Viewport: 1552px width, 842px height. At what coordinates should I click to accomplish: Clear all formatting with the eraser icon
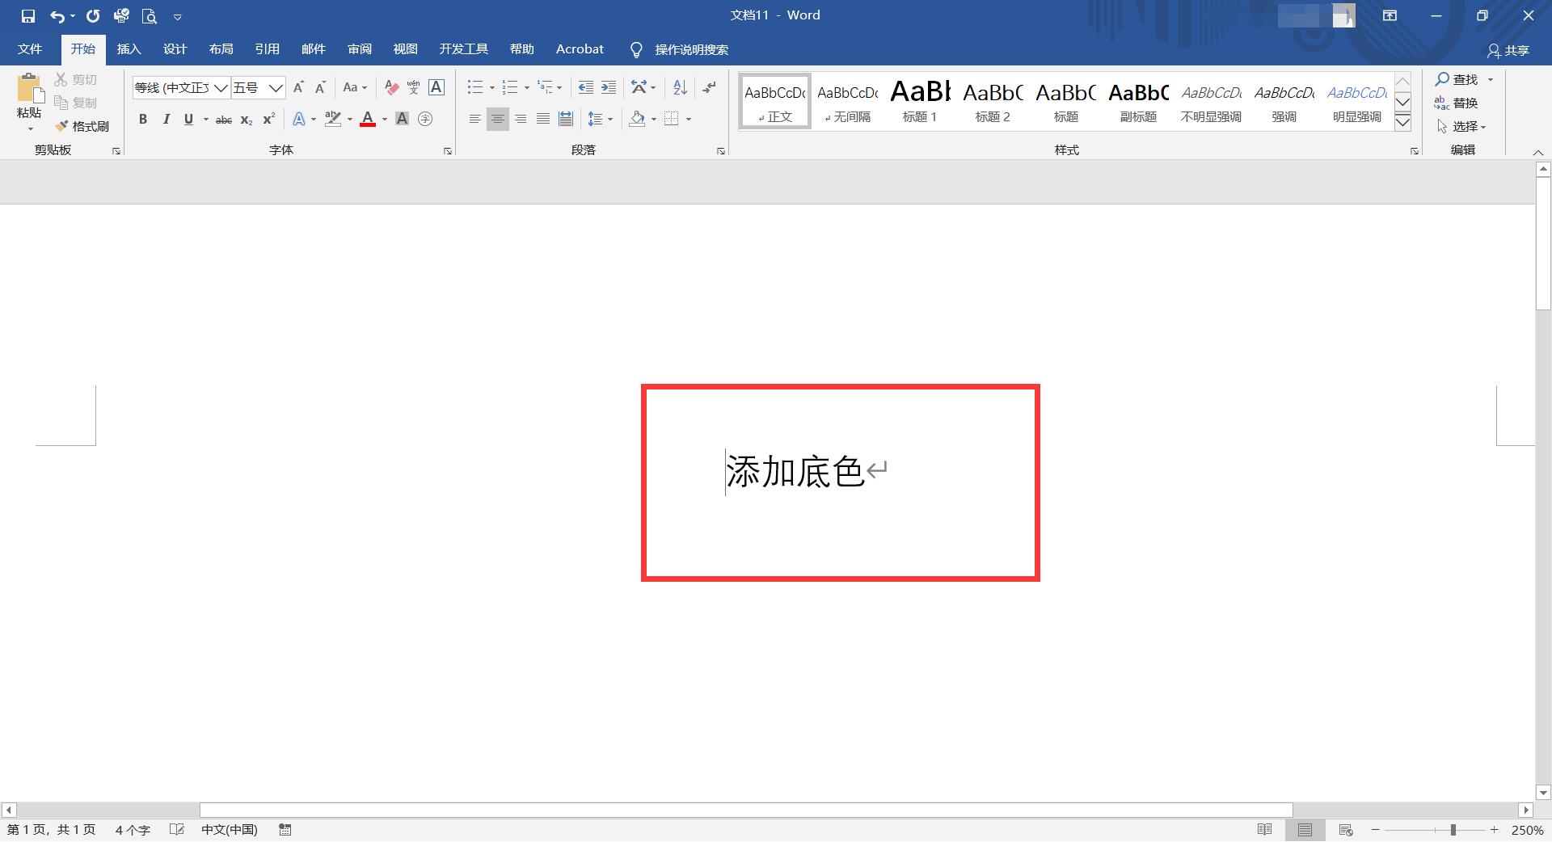(x=392, y=87)
